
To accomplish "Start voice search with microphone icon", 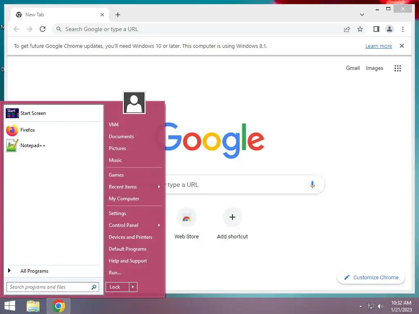I will pyautogui.click(x=312, y=184).
